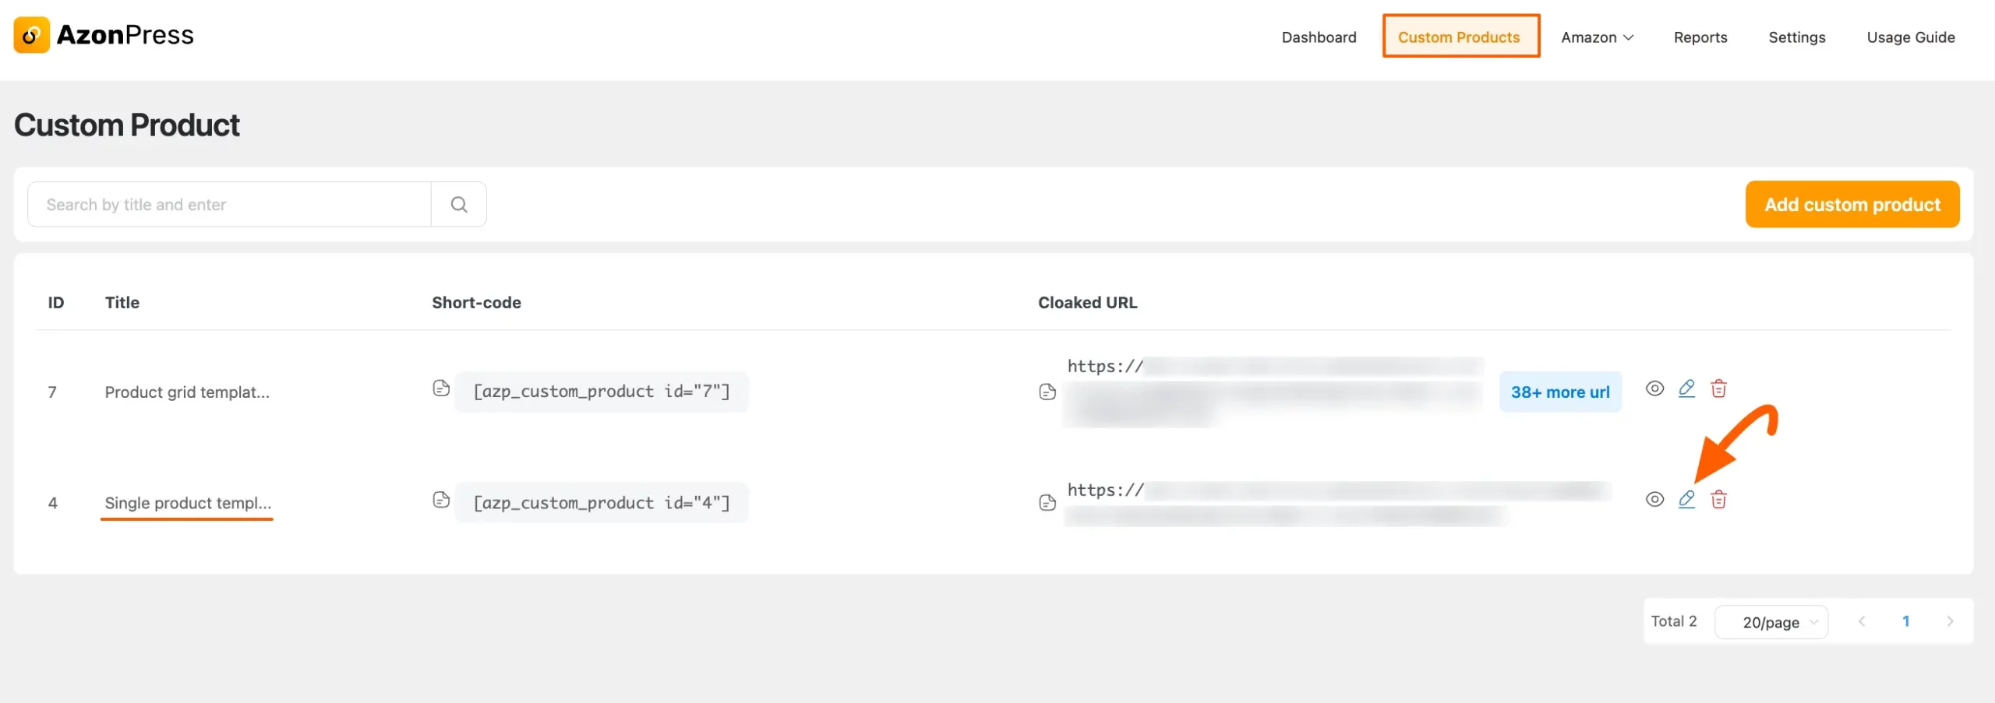The height and width of the screenshot is (703, 1995).
Task: Show the 38+ more url list
Action: coord(1560,392)
